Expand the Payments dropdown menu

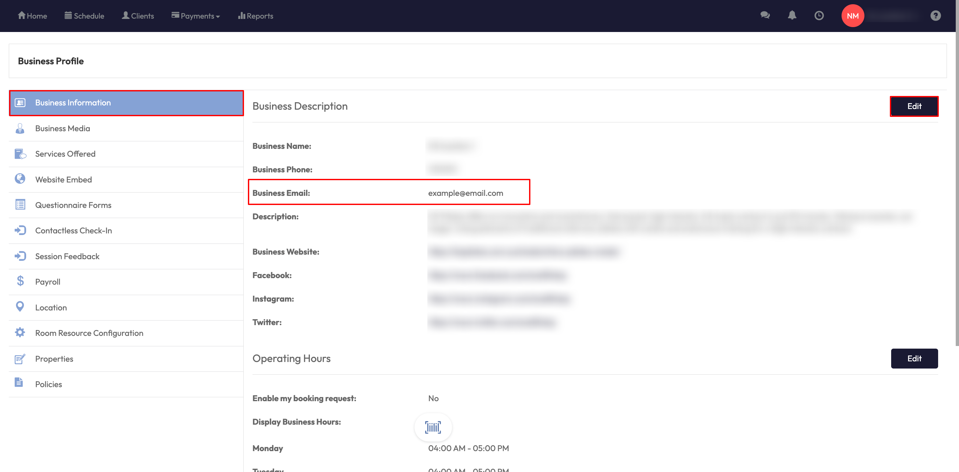196,16
